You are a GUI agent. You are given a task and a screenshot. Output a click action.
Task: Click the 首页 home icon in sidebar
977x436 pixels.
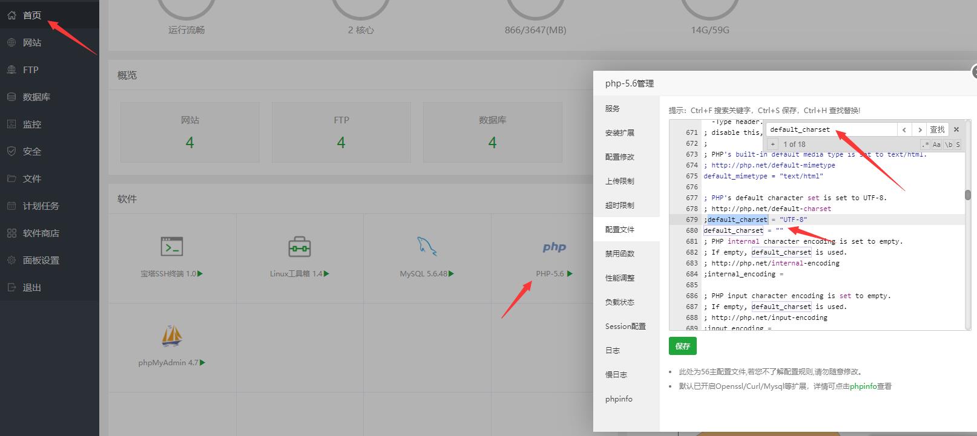12,15
